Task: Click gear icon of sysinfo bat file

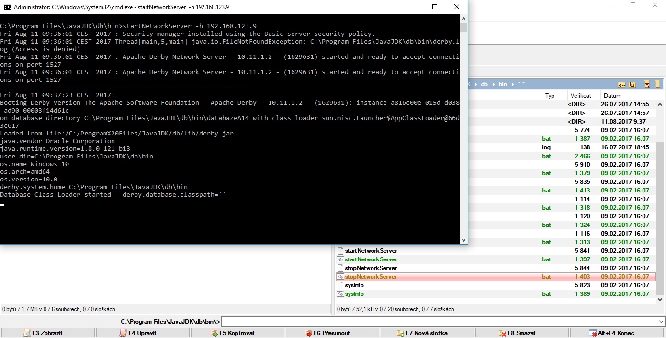Action: (x=340, y=294)
